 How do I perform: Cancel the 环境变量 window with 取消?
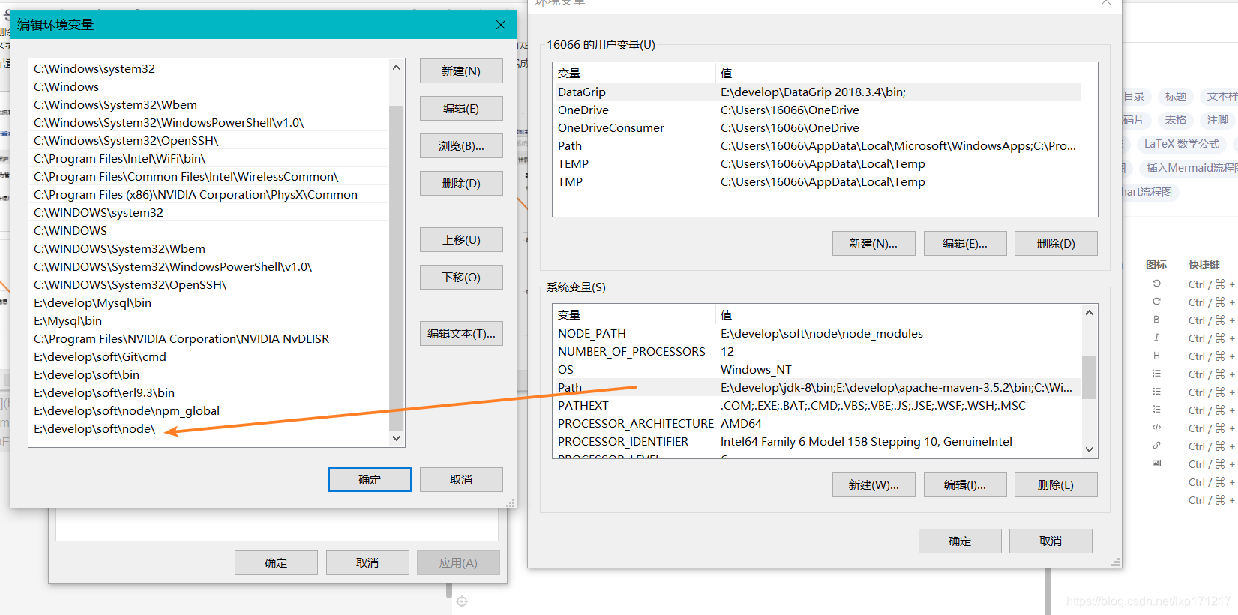[1051, 541]
